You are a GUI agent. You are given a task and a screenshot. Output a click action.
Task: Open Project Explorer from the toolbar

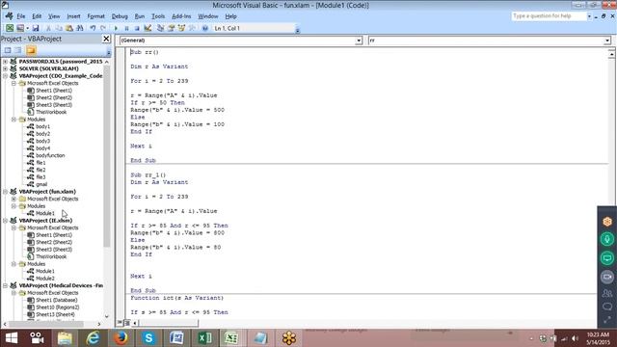pyautogui.click(x=161, y=28)
